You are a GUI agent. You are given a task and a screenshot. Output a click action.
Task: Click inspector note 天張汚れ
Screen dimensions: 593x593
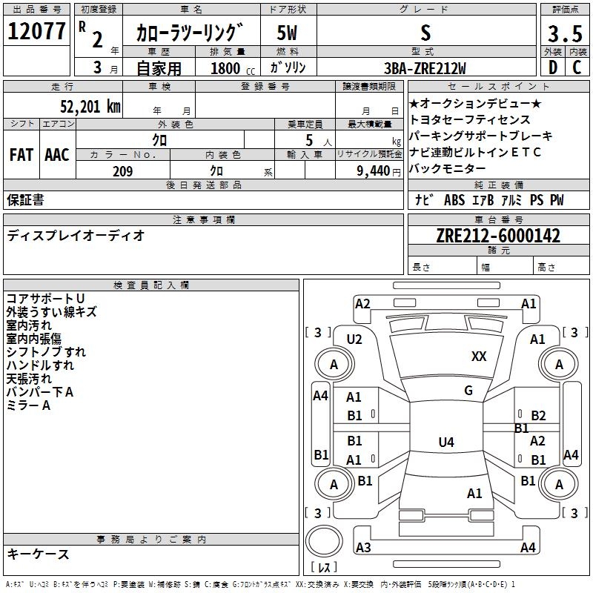click(x=29, y=379)
